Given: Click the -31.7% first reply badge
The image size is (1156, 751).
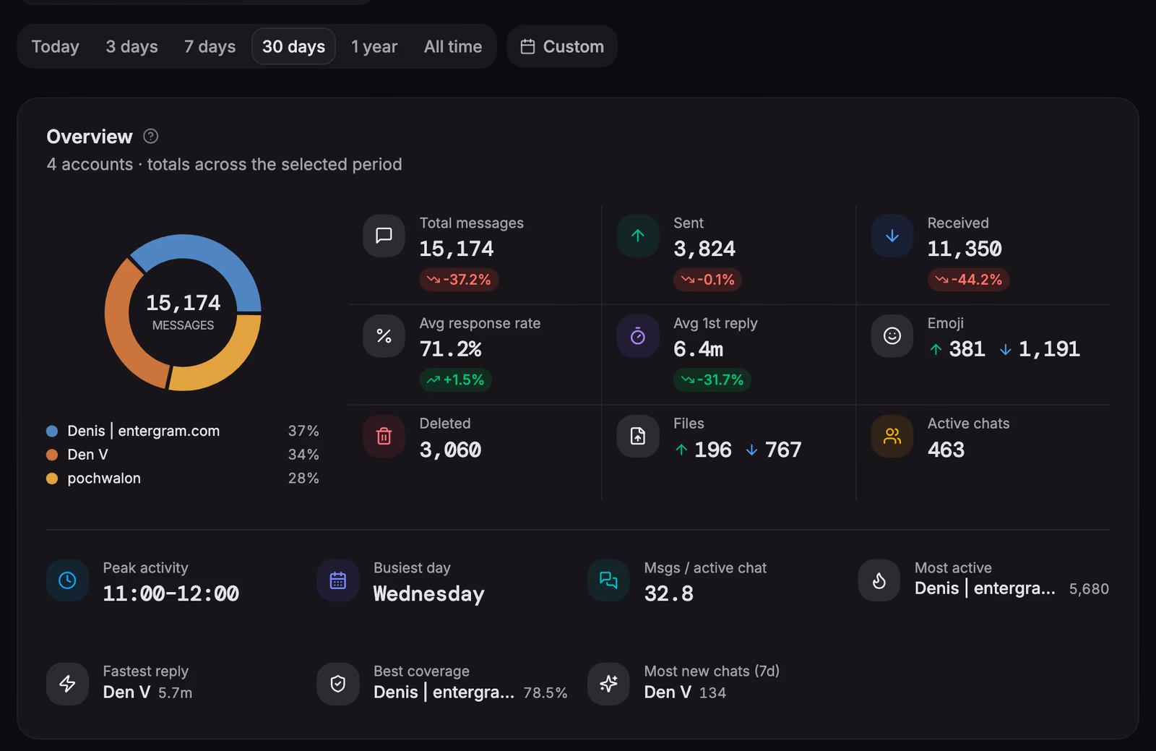Looking at the screenshot, I should pos(712,380).
